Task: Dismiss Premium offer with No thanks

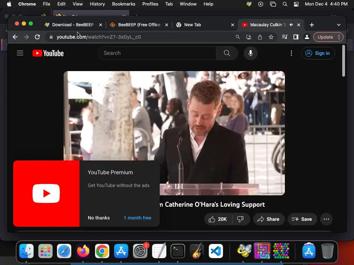Action: 99,218
